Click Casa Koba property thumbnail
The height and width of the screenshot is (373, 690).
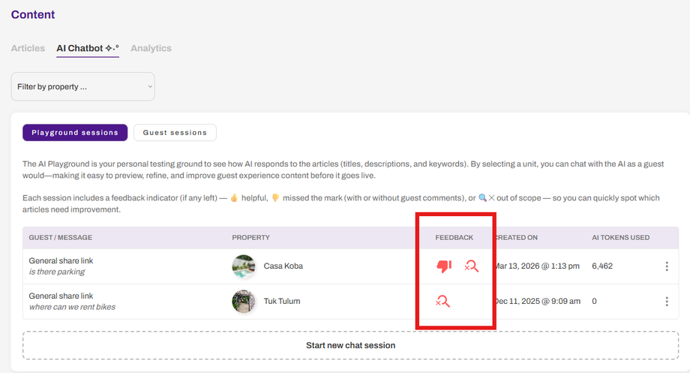(244, 266)
